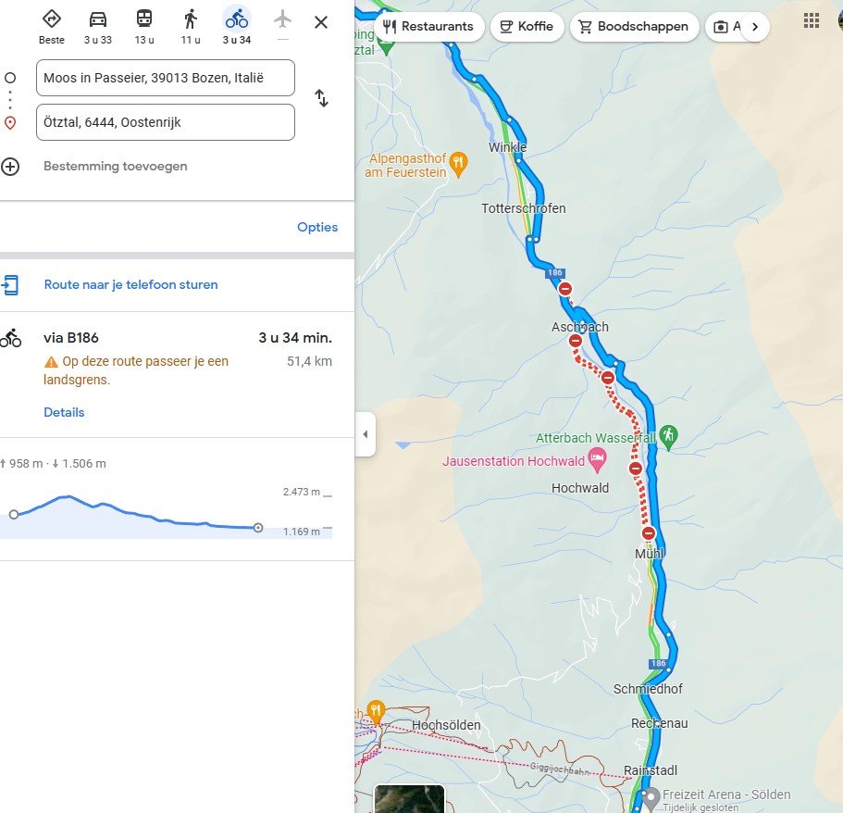The width and height of the screenshot is (843, 813).
Task: Choose the public transit mode icon
Action: click(x=144, y=19)
